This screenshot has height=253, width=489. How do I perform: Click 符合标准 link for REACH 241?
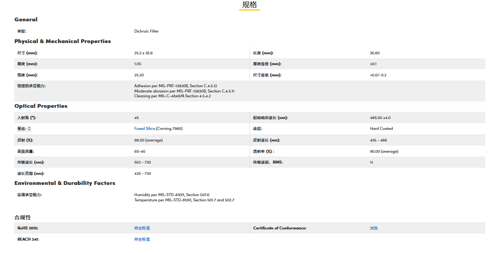[142, 240]
